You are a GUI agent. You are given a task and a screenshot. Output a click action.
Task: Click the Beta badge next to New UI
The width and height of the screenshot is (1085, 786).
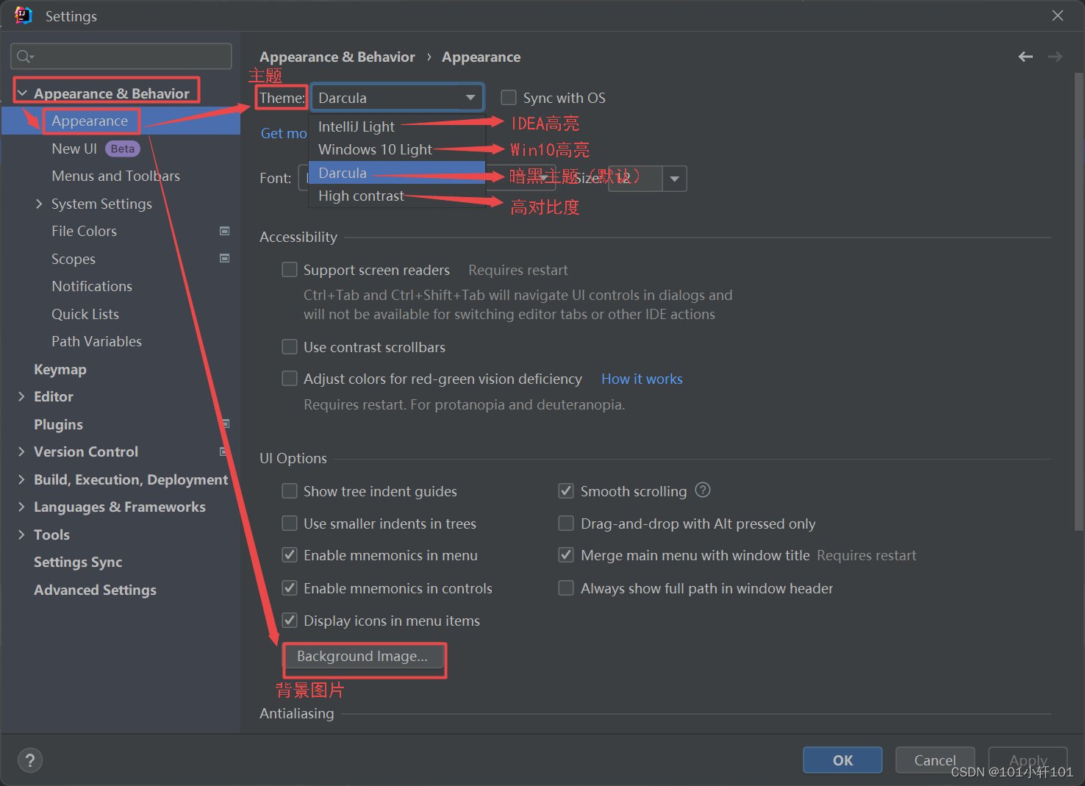click(x=123, y=149)
